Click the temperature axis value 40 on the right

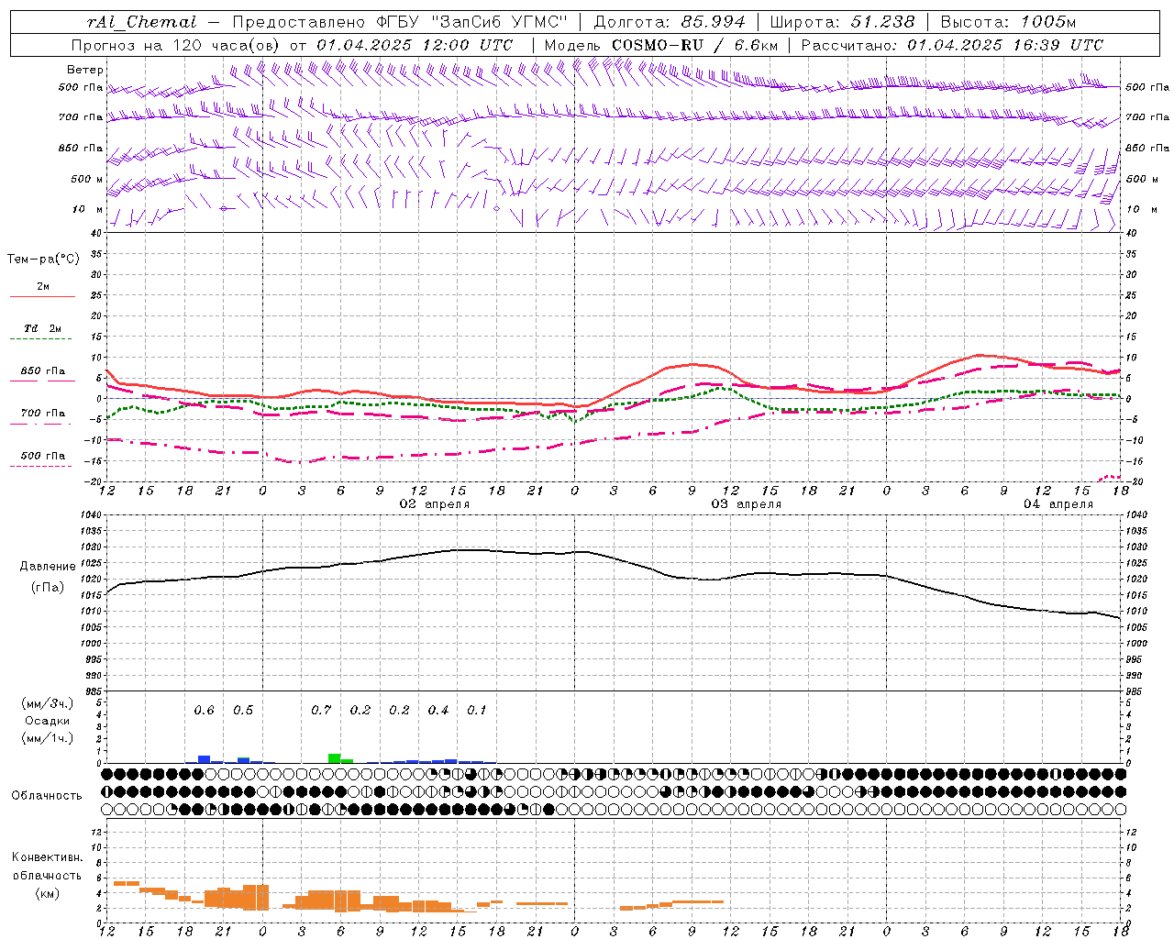coord(1131,233)
